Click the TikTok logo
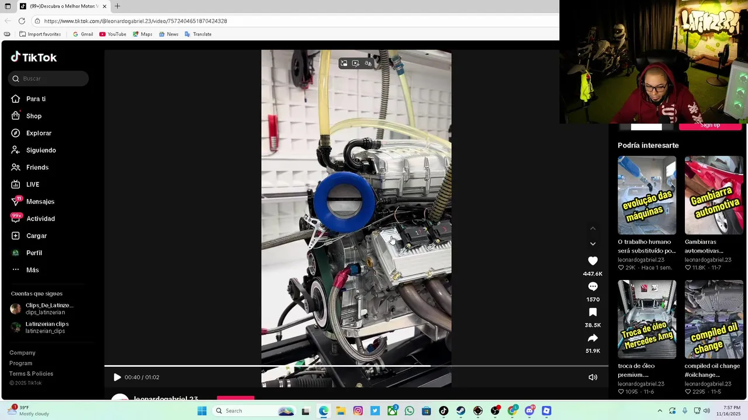The image size is (748, 420). (x=34, y=57)
